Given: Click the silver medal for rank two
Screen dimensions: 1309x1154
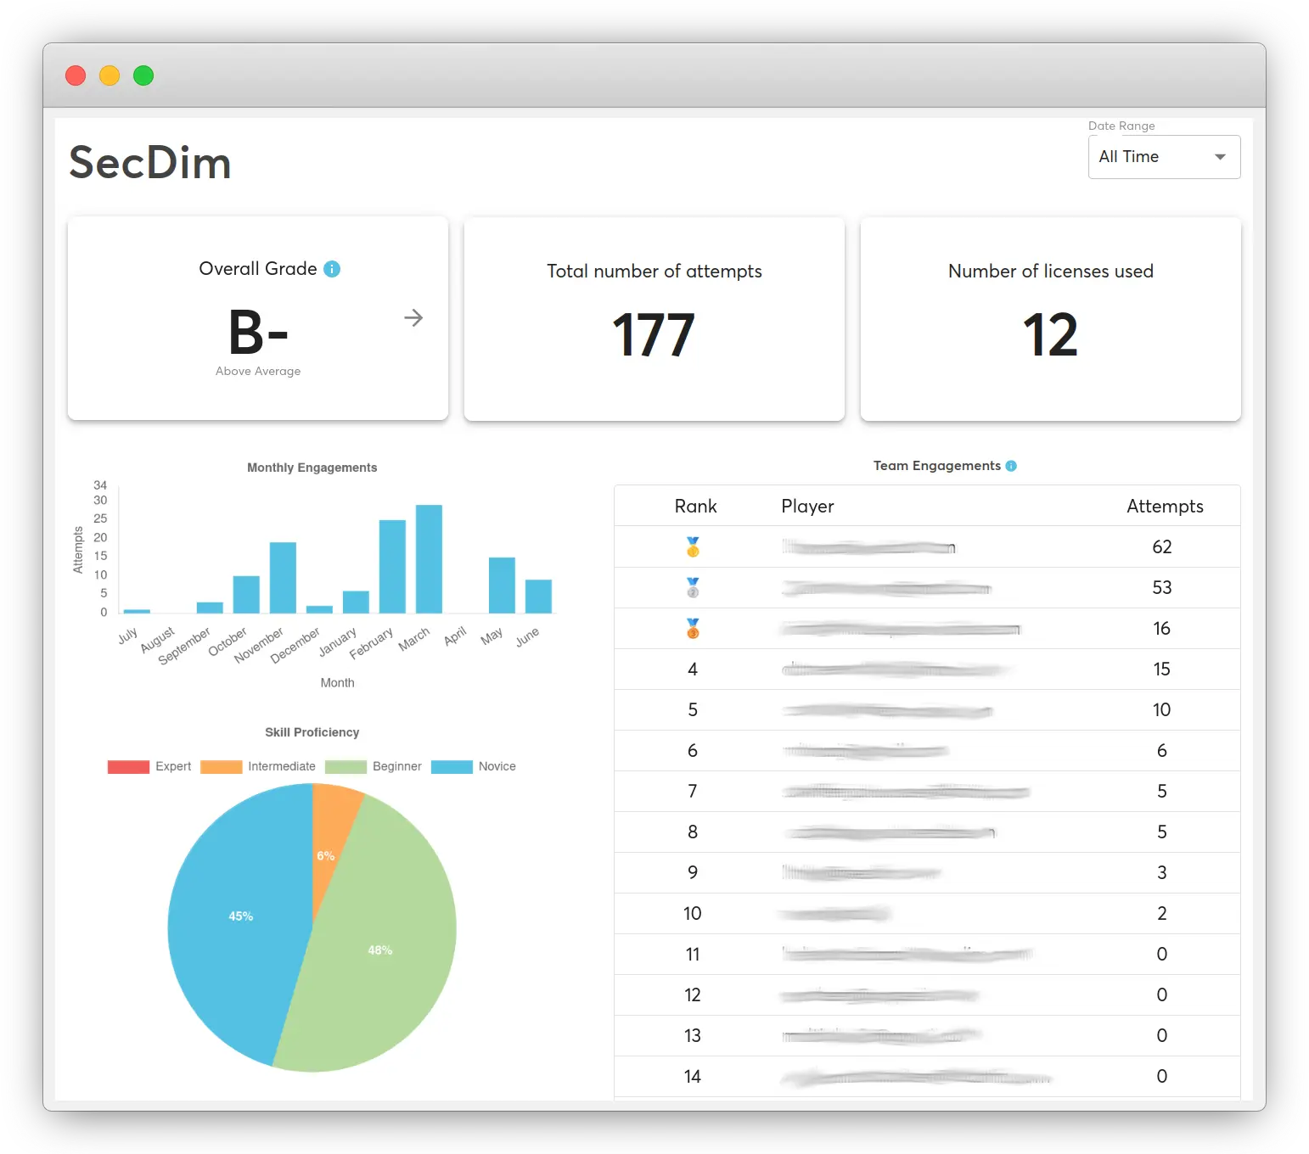Looking at the screenshot, I should pos(693,587).
